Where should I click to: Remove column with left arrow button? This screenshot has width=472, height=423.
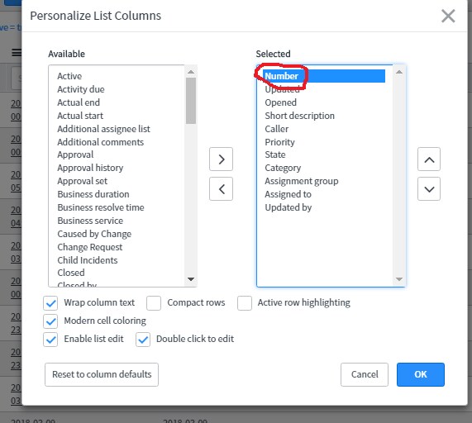click(x=221, y=189)
